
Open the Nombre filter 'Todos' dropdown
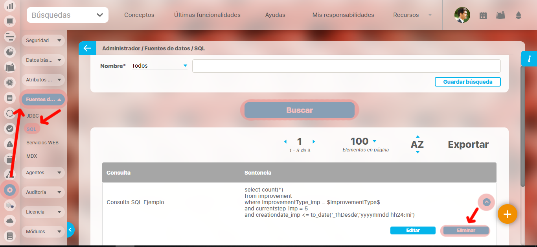click(159, 66)
